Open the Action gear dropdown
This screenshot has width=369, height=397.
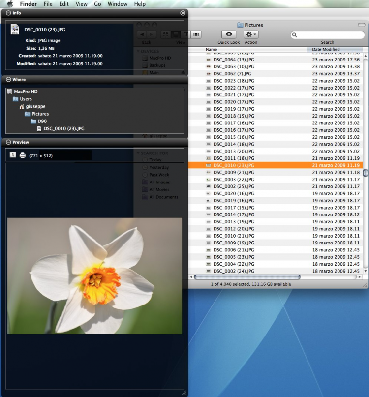pos(251,34)
